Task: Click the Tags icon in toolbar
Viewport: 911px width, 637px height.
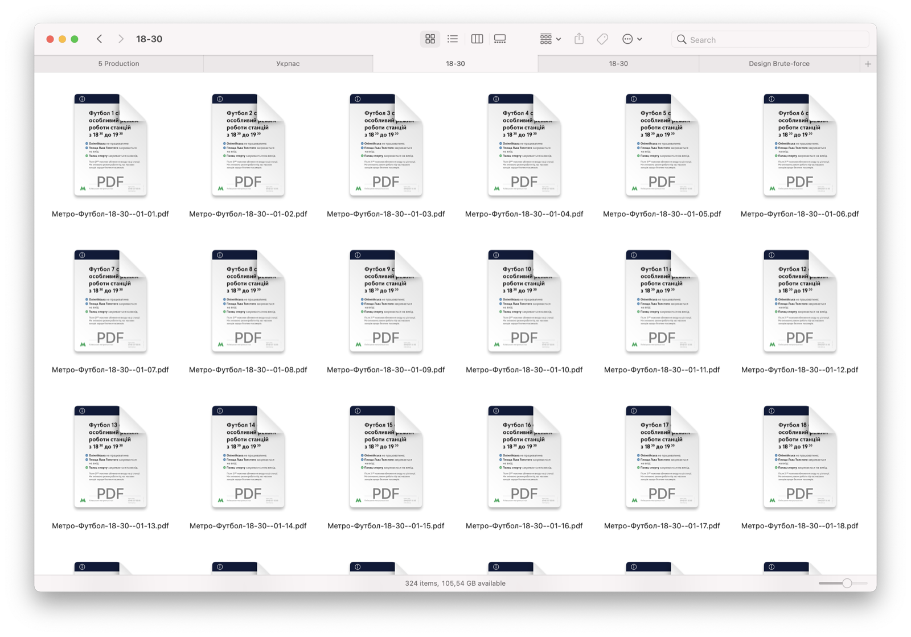Action: pyautogui.click(x=602, y=39)
